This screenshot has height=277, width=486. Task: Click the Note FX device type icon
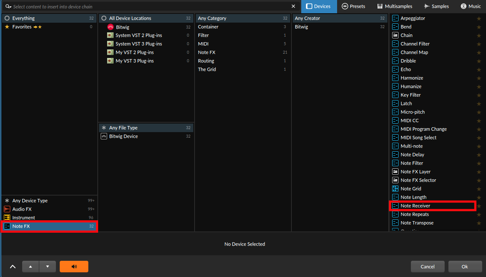[x=7, y=226]
